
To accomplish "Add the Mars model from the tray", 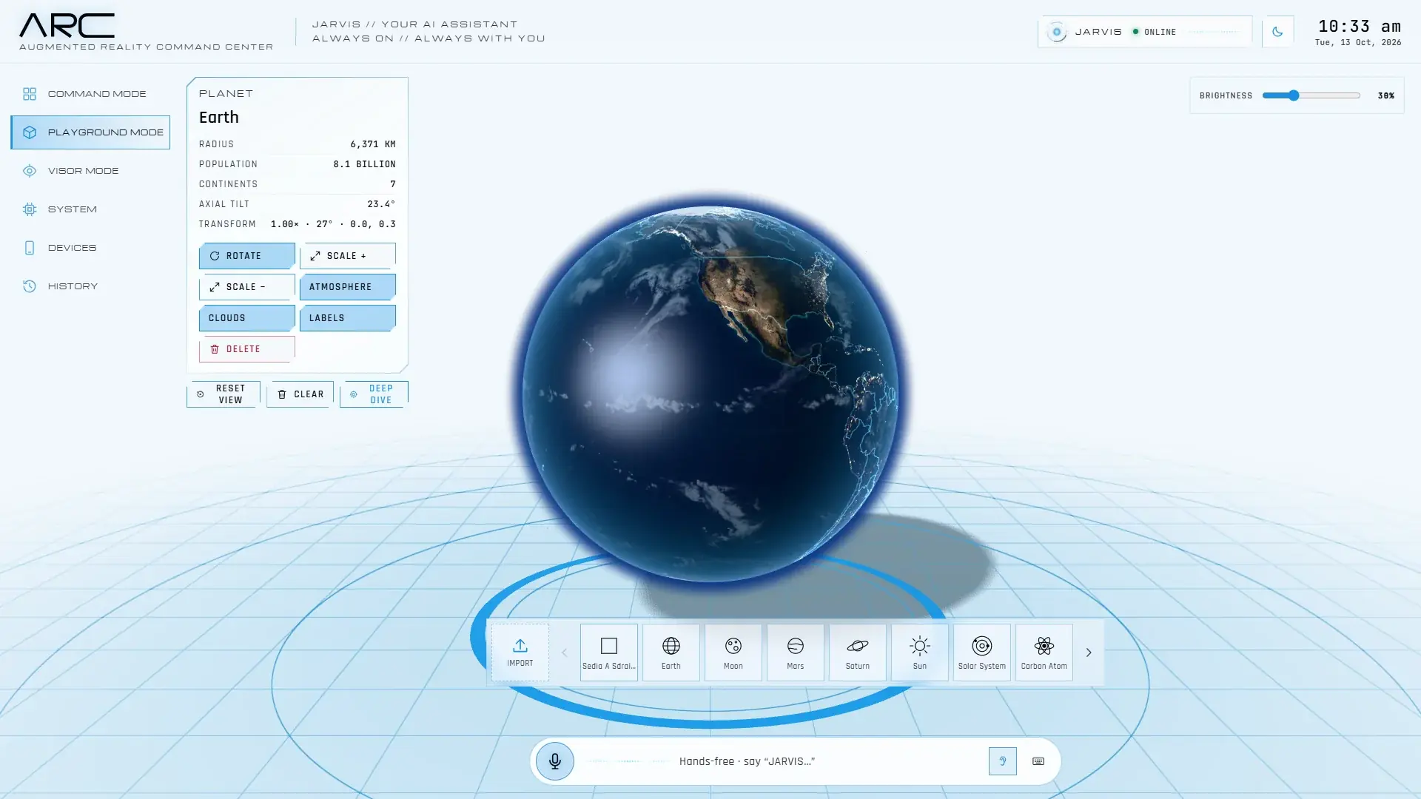I will [795, 652].
